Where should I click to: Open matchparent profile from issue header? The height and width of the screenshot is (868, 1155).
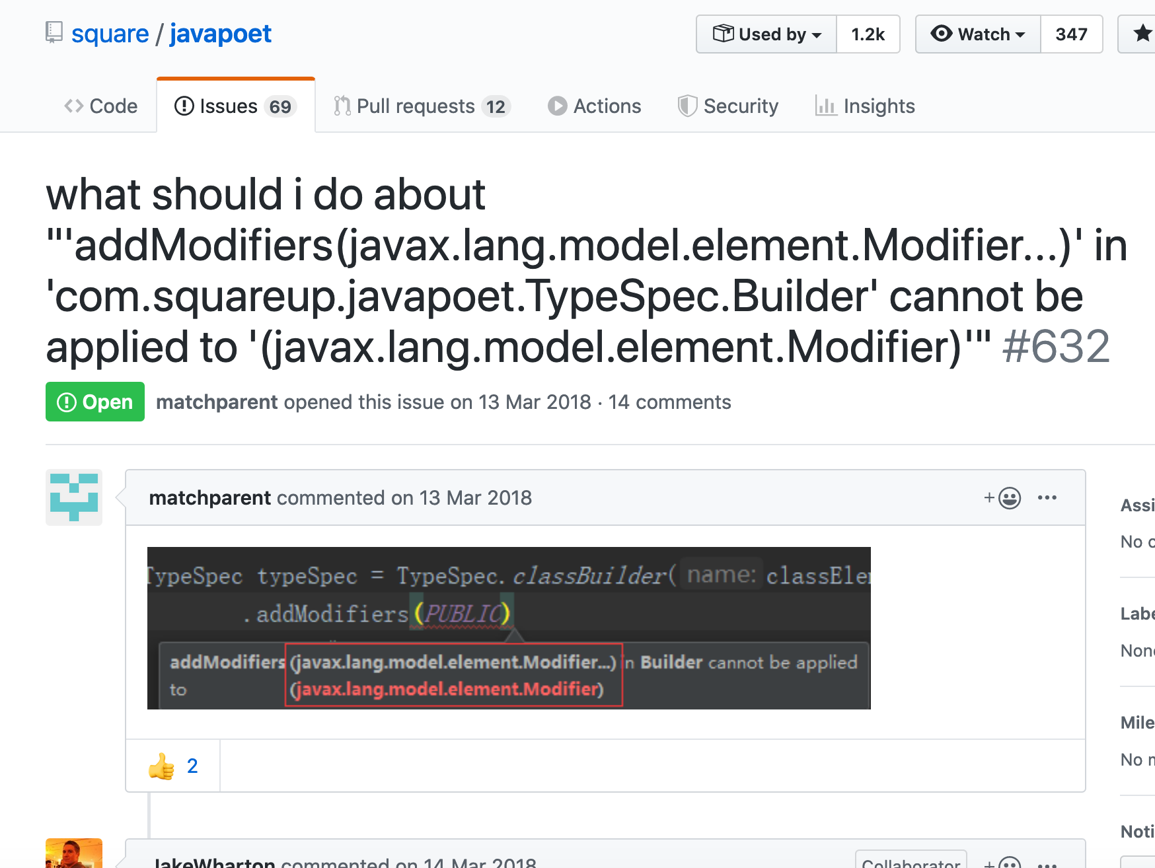click(x=217, y=402)
